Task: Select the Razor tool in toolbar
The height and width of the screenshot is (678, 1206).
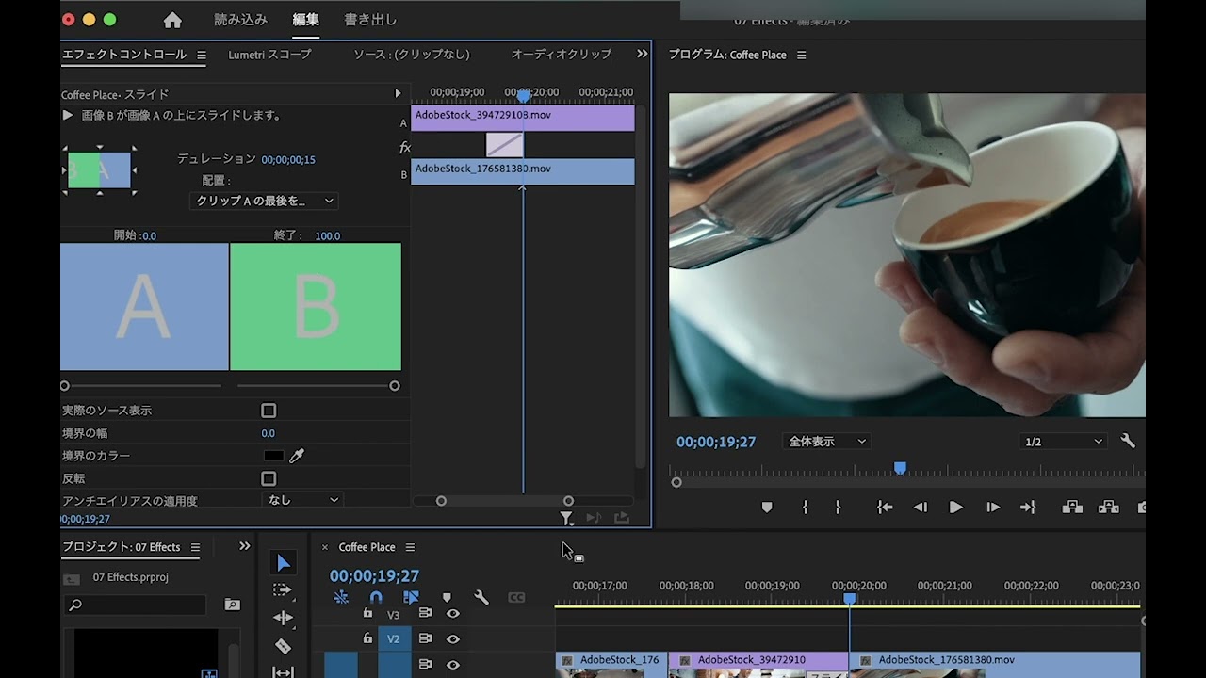Action: coord(283,647)
